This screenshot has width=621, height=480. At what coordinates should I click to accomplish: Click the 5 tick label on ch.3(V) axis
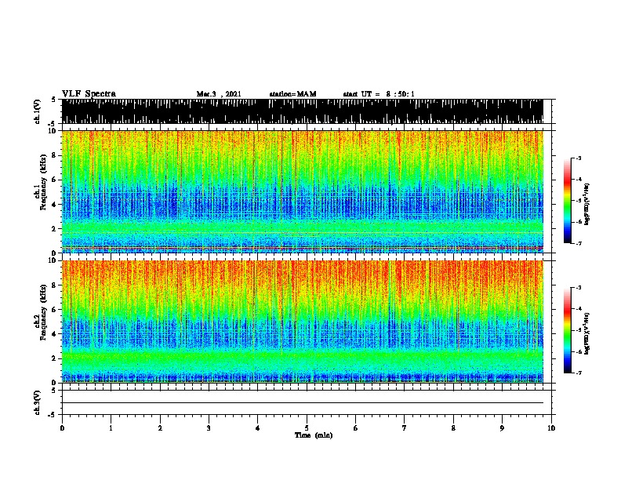pyautogui.click(x=53, y=391)
